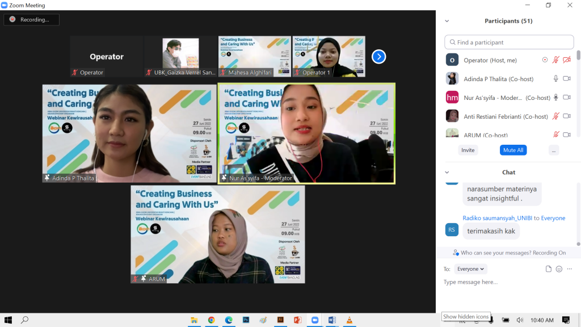The image size is (581, 327).
Task: Open Microsoft Word from taskbar
Action: 332,320
